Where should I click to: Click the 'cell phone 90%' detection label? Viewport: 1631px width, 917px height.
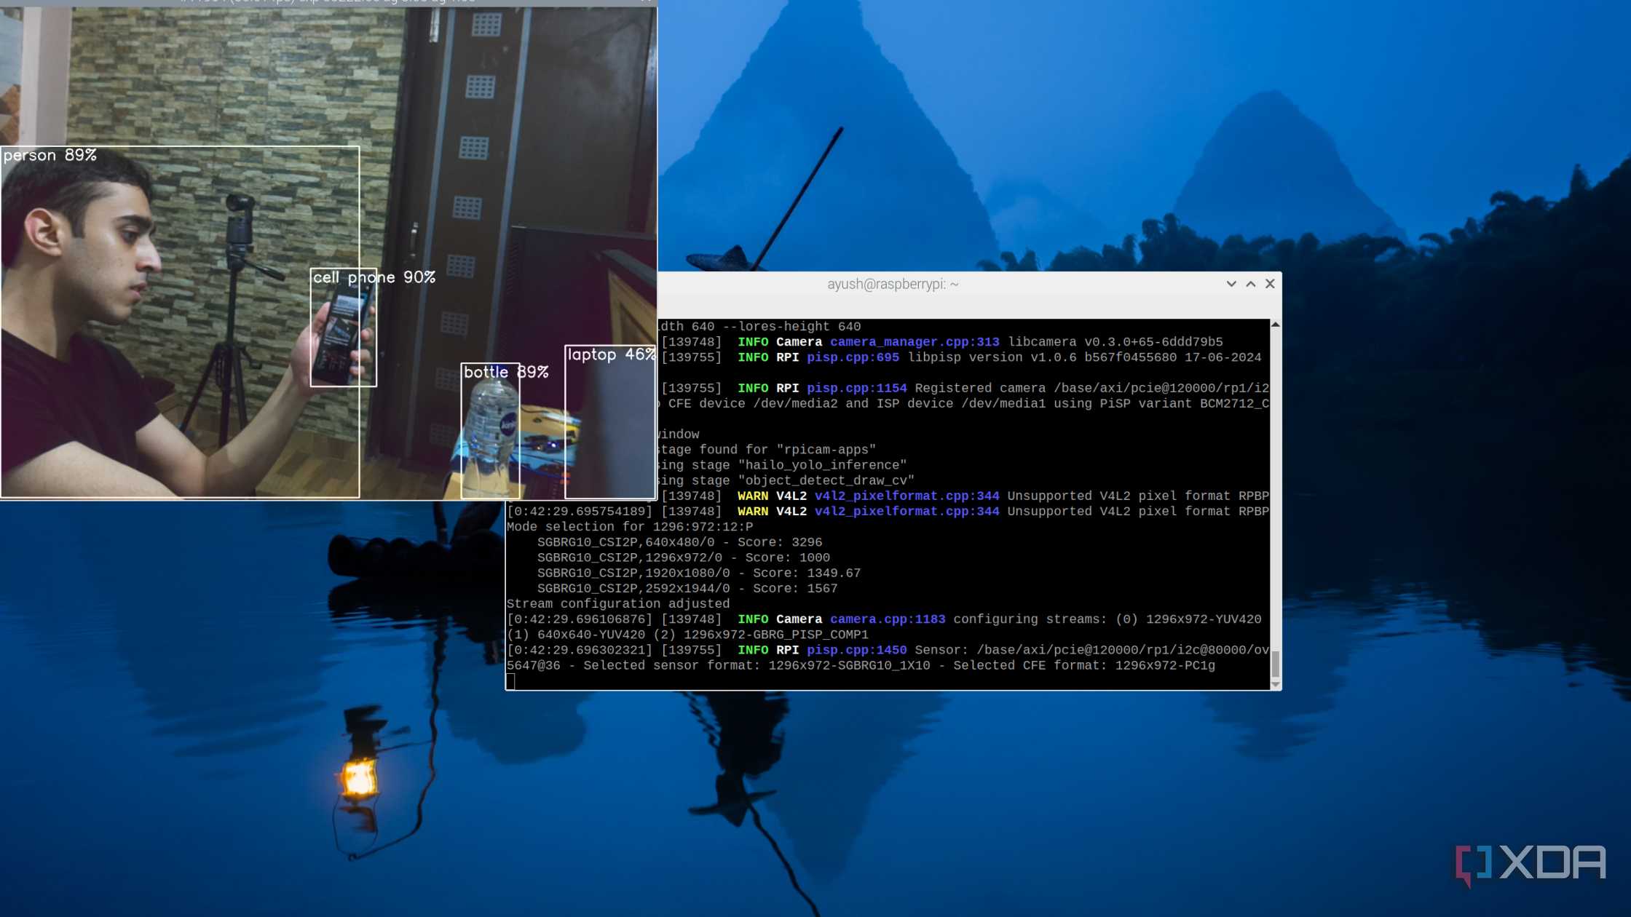point(374,277)
